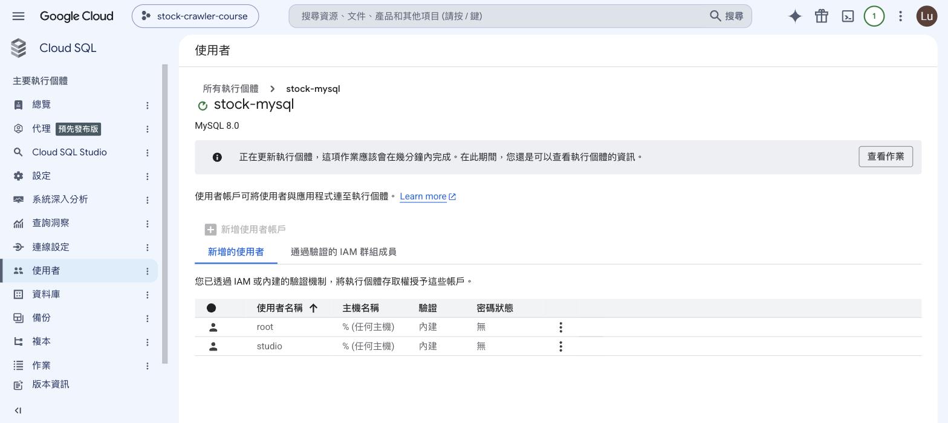The image size is (948, 423).
Task: Select the root user name cell
Action: (x=265, y=327)
